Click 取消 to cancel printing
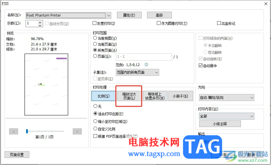The width and height of the screenshot is (271, 165). (251, 155)
